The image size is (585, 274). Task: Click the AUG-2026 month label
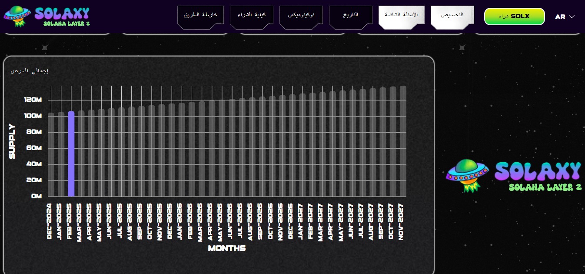point(251,222)
